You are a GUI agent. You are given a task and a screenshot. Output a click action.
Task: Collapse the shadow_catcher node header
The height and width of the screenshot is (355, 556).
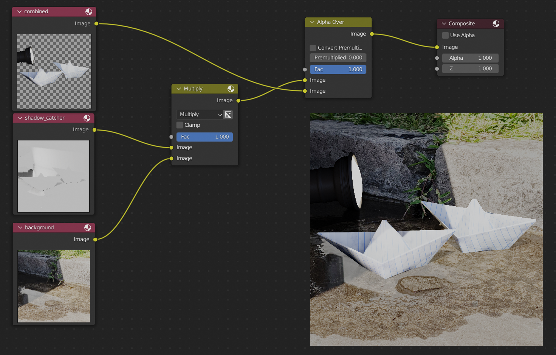click(20, 118)
